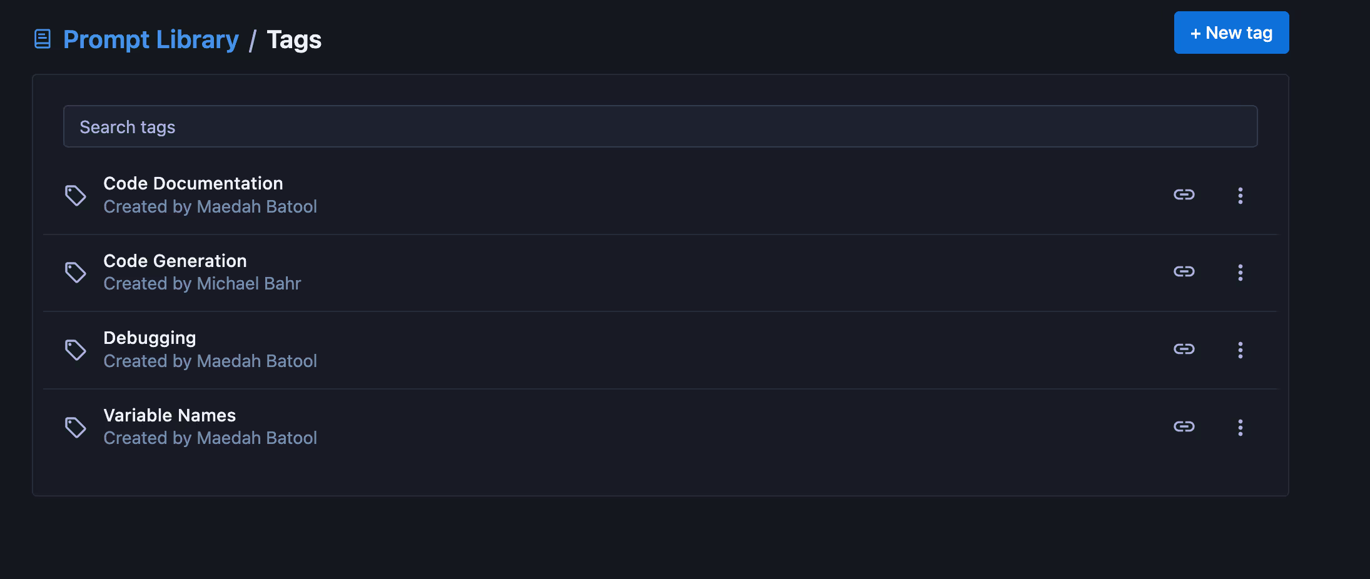Copy link for the Variable Names tag

pyautogui.click(x=1184, y=426)
